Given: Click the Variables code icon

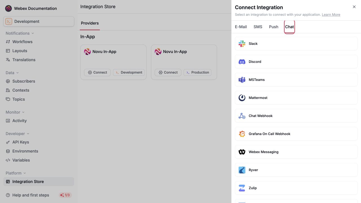Looking at the screenshot, I should 8,160.
